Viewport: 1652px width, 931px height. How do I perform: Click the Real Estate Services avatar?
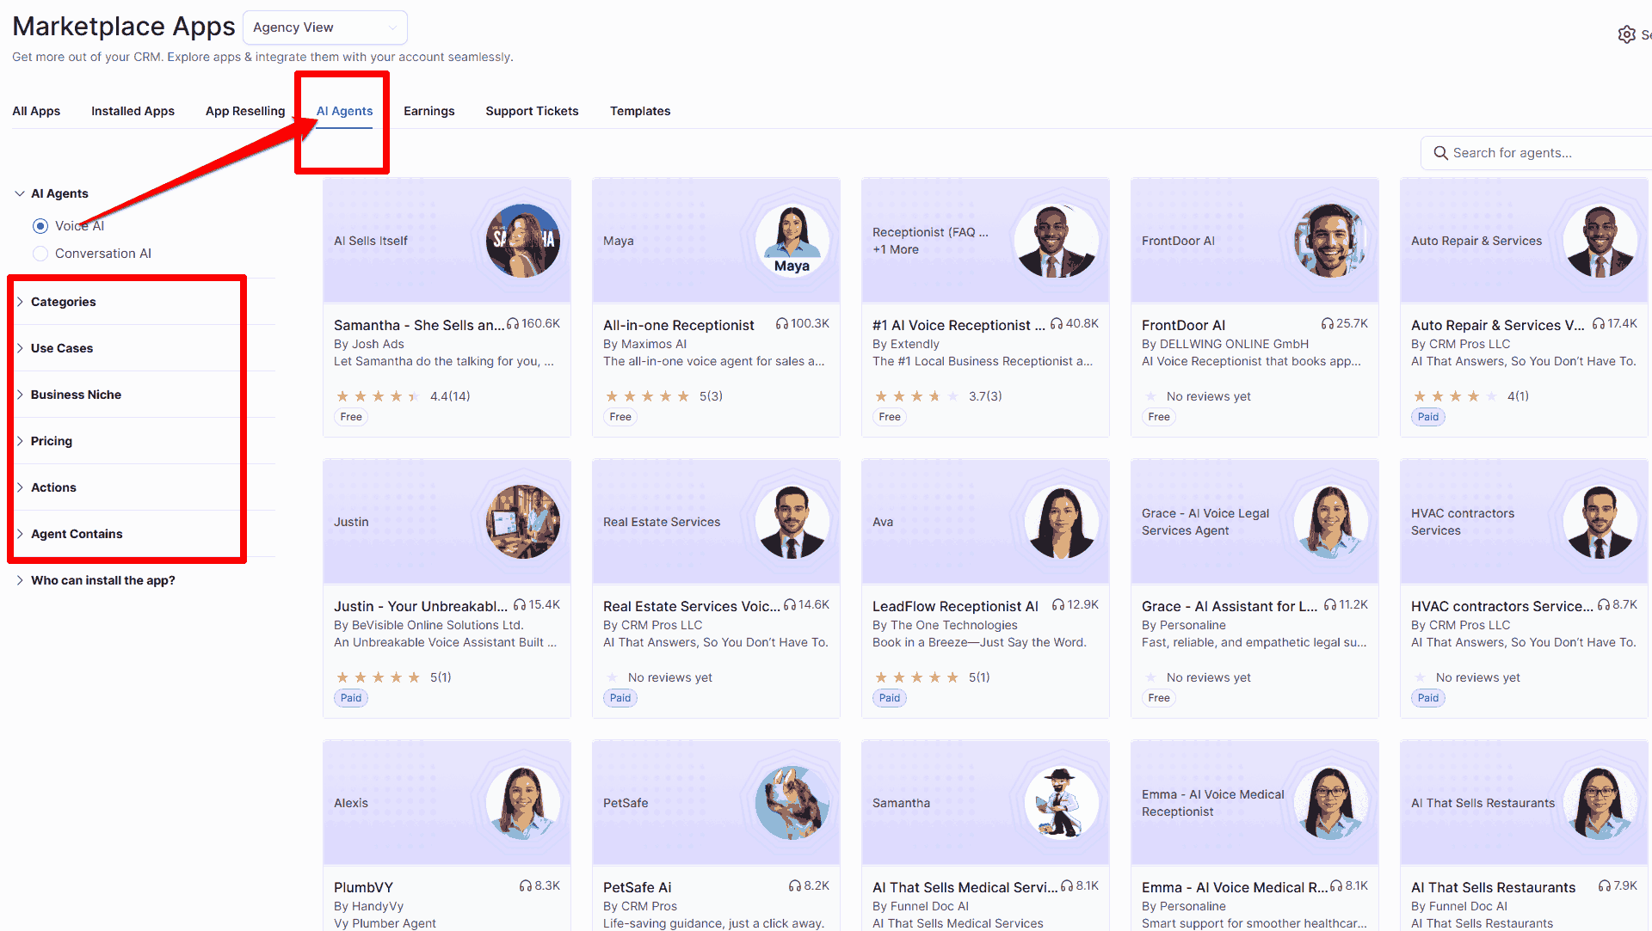coord(792,522)
